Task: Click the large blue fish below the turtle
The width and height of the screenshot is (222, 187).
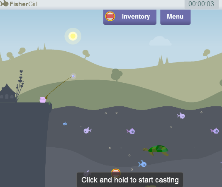Action: [142, 164]
